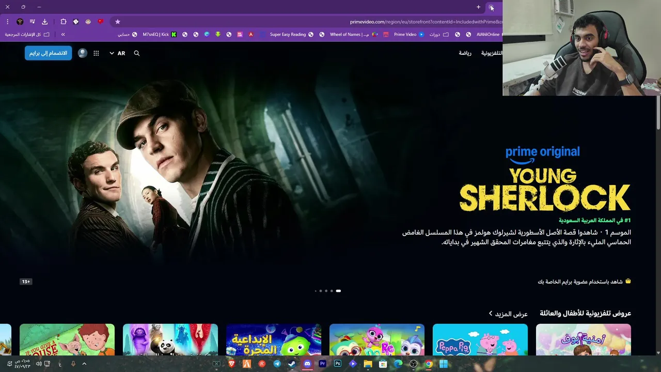Open Telegram from the taskbar
The width and height of the screenshot is (661, 372).
pyautogui.click(x=277, y=364)
